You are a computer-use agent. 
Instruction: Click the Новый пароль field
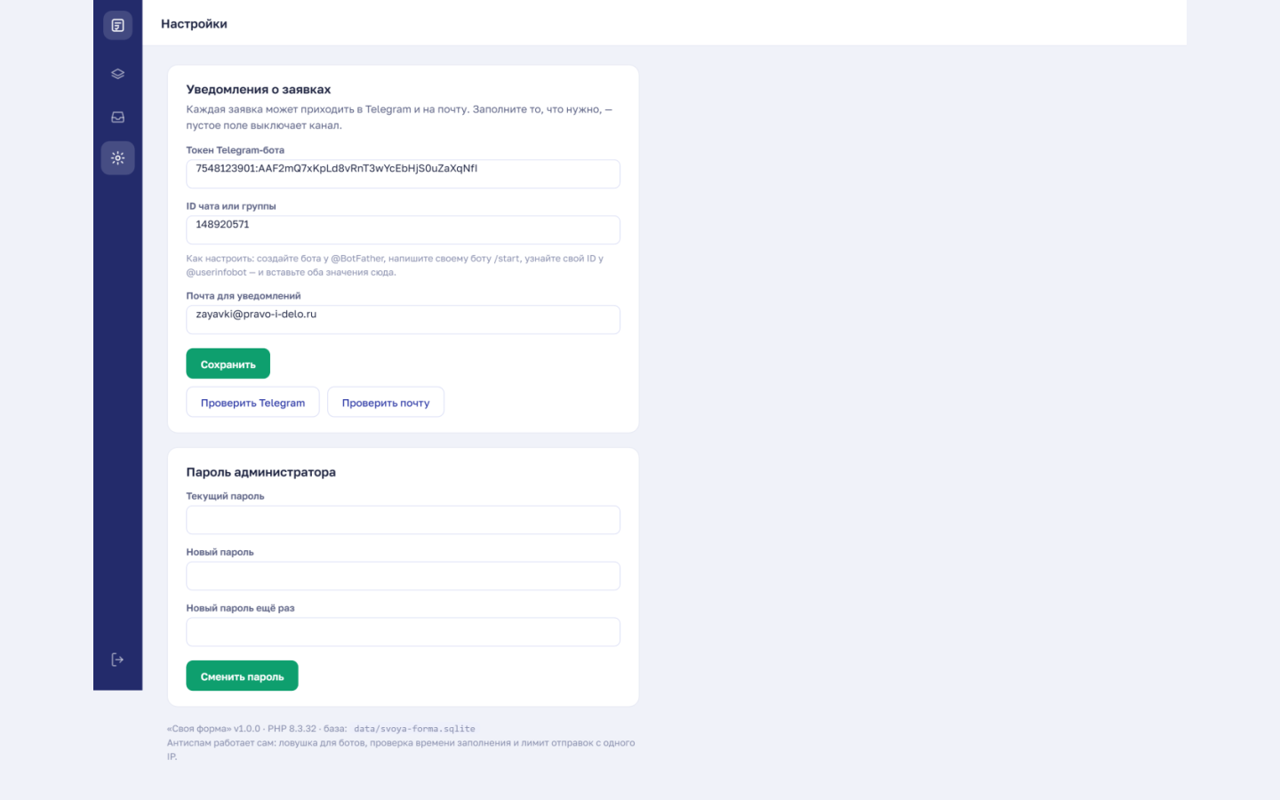click(x=403, y=576)
